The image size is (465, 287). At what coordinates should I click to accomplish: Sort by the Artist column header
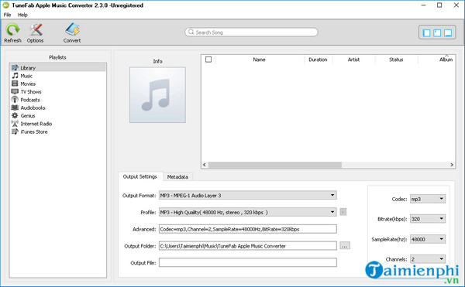coord(354,60)
